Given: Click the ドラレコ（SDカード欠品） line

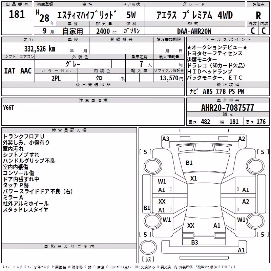Looking at the screenshot, I should point(216,65).
